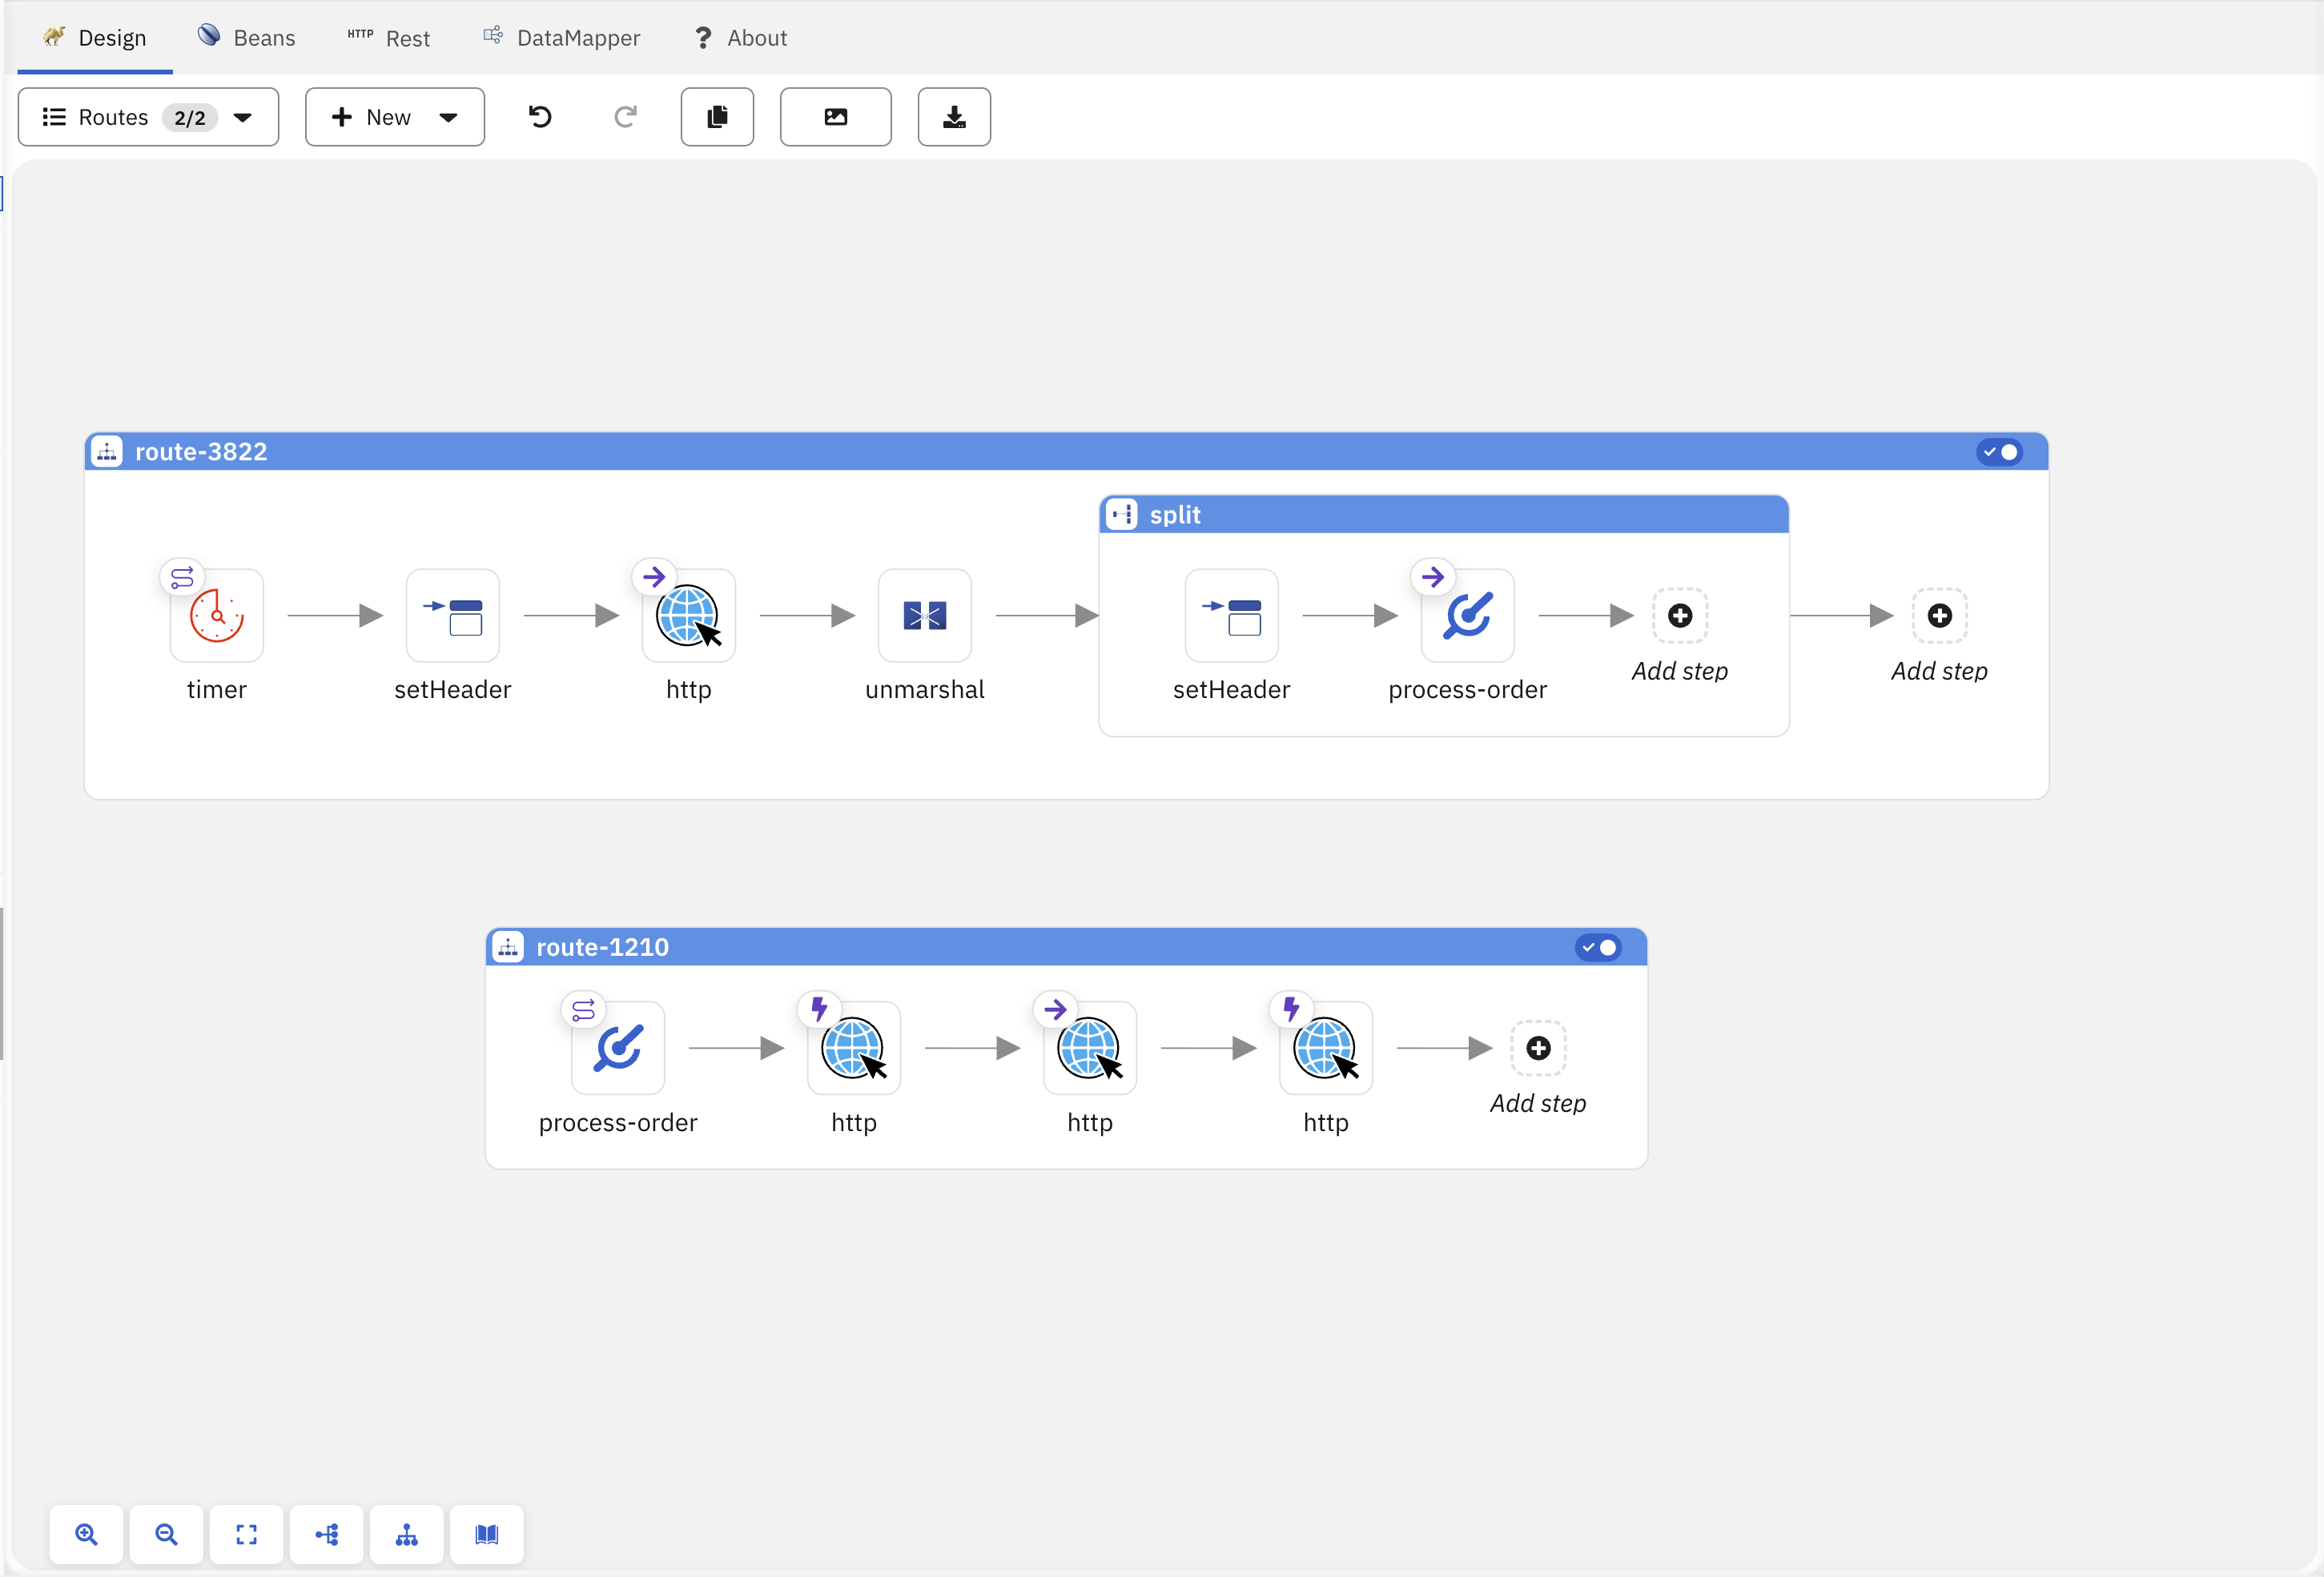Click Add step after the split container

coord(1940,616)
